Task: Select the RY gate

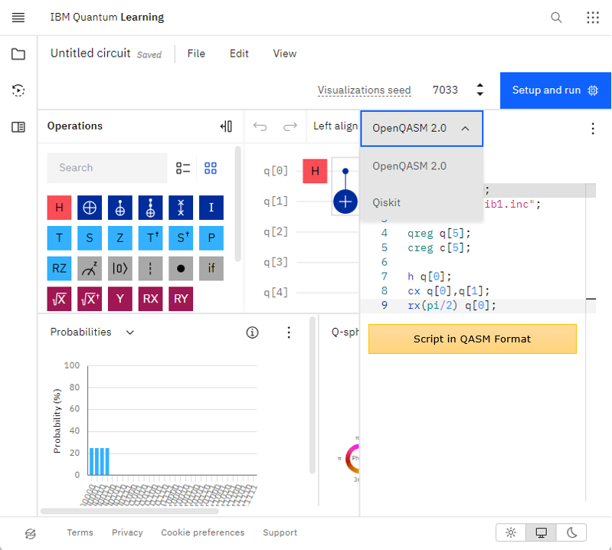Action: click(181, 299)
